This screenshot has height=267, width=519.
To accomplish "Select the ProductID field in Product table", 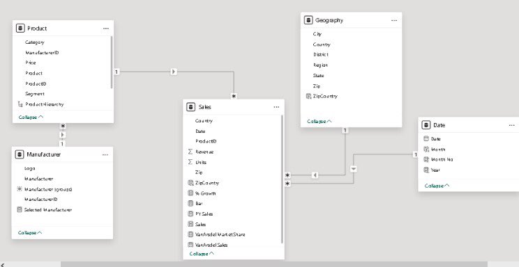I will tap(36, 83).
